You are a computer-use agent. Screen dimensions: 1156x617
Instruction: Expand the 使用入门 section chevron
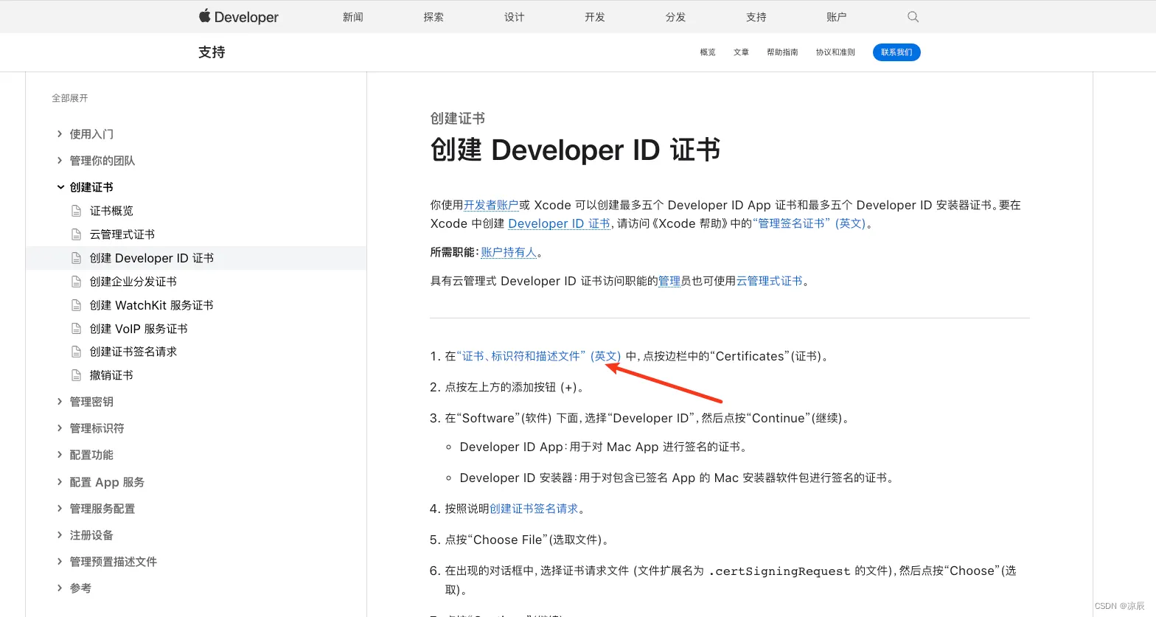(60, 133)
